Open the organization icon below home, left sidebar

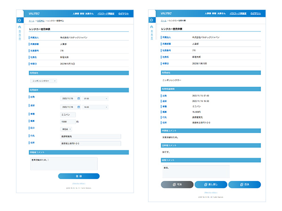[x=19, y=28]
